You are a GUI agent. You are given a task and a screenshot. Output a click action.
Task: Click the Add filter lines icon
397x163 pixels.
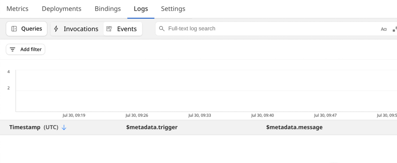[x=12, y=49]
